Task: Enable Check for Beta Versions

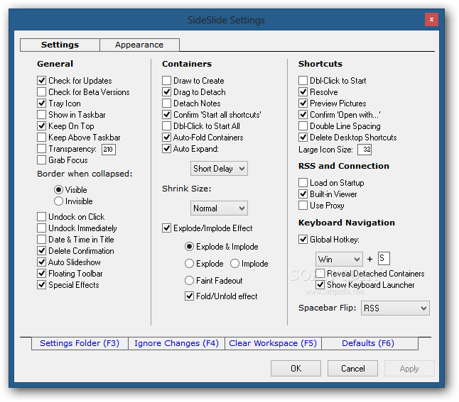Action: 42,91
